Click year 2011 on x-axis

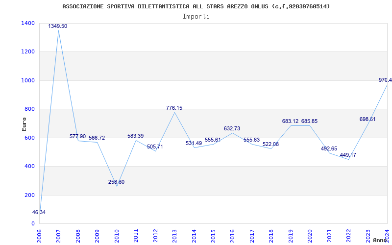tap(136, 236)
